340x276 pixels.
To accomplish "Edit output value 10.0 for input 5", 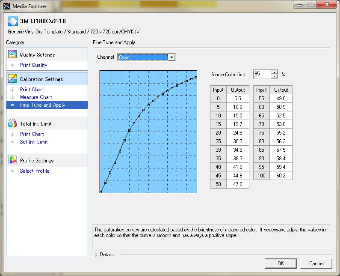I will click(238, 107).
